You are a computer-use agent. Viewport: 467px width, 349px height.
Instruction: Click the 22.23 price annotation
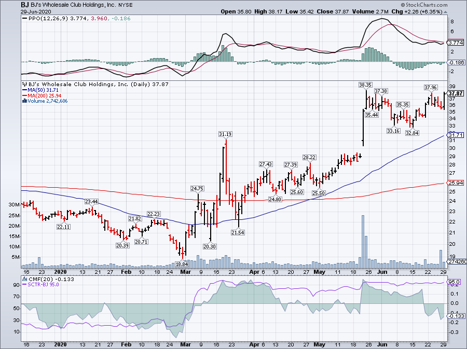coord(154,214)
